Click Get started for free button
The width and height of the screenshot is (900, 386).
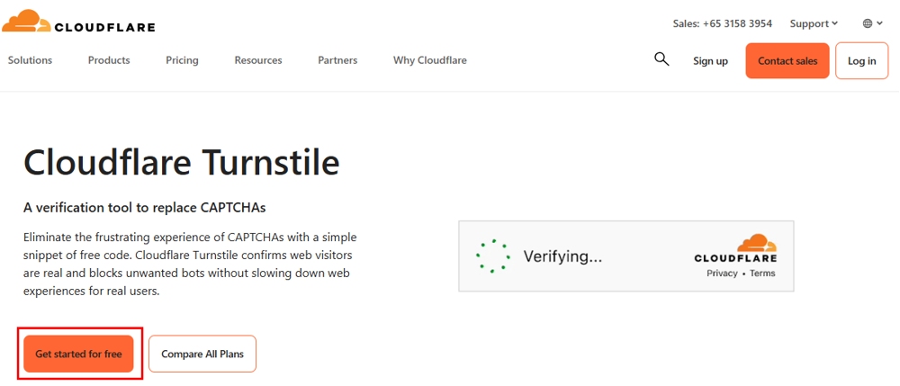(78, 354)
